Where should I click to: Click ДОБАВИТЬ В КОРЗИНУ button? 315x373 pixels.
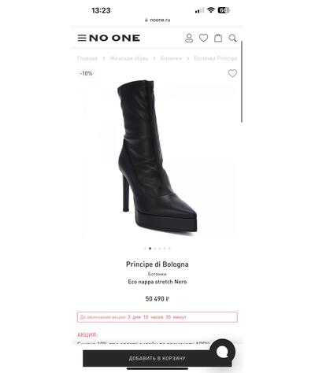(157, 358)
